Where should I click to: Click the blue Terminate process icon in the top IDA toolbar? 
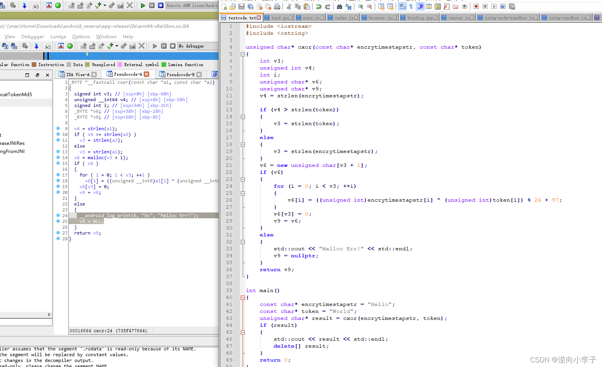point(161,5)
